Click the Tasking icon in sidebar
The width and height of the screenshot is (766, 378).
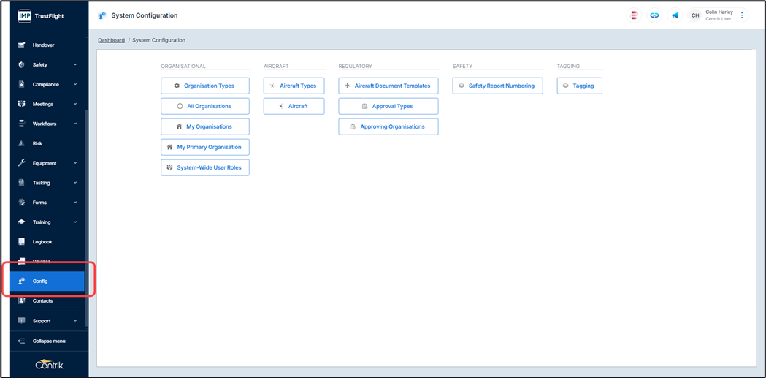click(x=21, y=182)
